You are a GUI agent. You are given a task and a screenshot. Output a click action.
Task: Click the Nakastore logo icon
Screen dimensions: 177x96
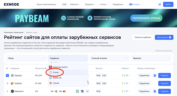click(12, 91)
